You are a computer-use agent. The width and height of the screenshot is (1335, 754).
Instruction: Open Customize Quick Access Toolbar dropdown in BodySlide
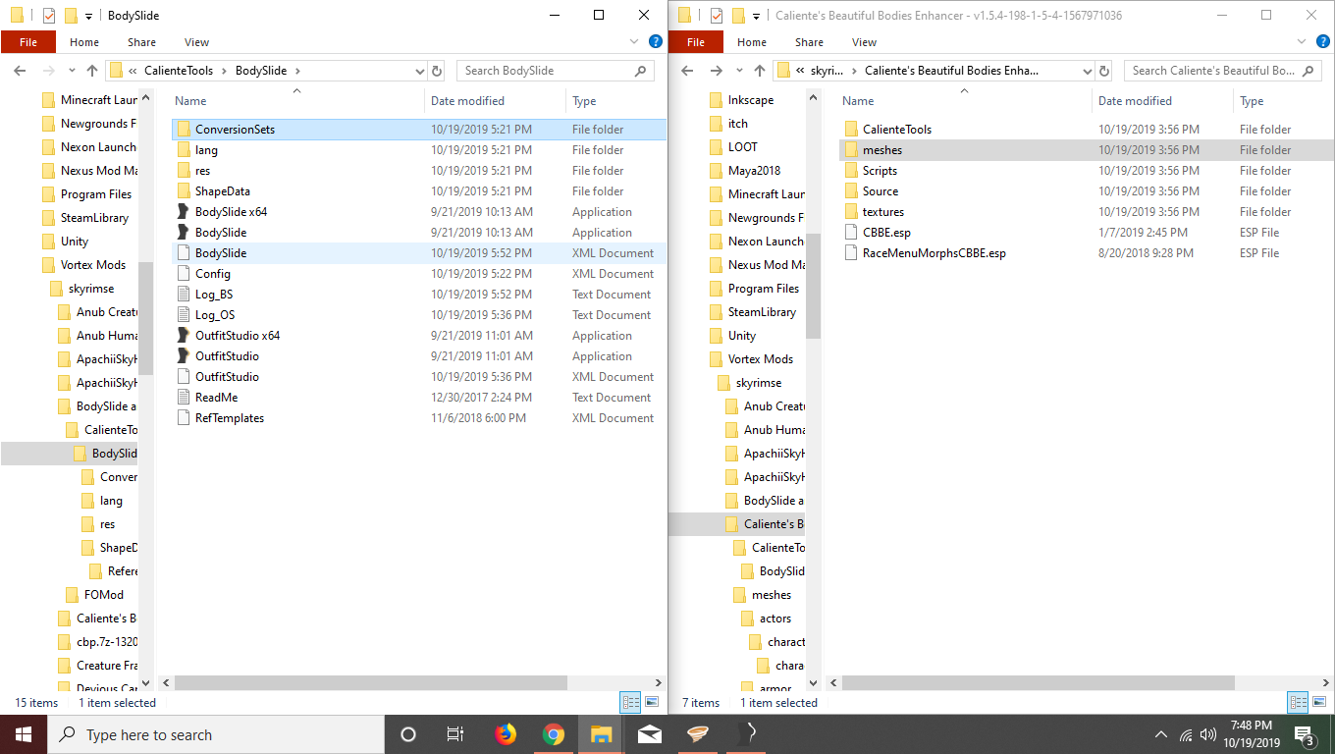point(89,17)
